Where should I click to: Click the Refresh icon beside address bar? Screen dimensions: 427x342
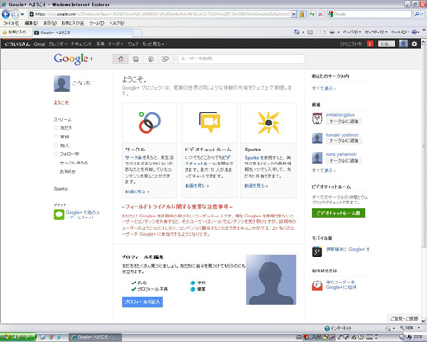(312, 14)
